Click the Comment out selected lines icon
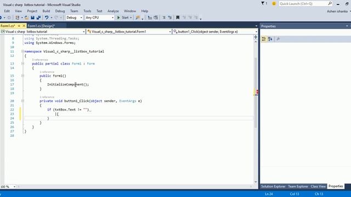This screenshot has height=197, width=351. point(164,18)
